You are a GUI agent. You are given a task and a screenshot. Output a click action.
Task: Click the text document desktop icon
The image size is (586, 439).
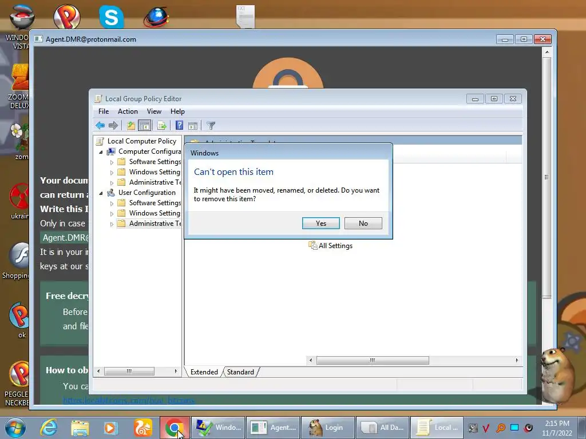click(x=246, y=17)
